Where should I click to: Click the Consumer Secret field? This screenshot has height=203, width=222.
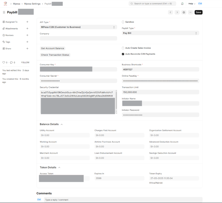(78, 81)
